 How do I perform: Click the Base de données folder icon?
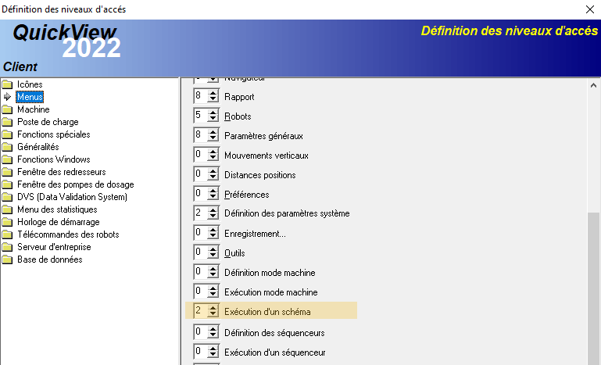click(7, 259)
